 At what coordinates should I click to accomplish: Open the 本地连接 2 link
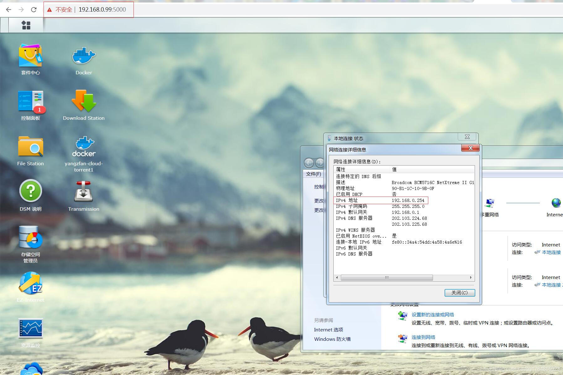coord(552,285)
